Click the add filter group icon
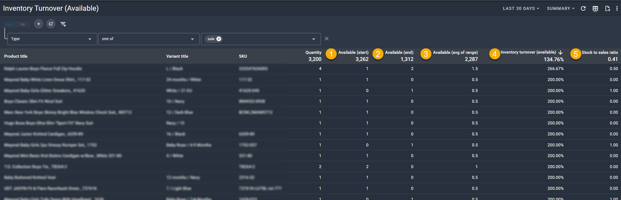Viewport: 621px width, 200px height. pyautogui.click(x=51, y=24)
